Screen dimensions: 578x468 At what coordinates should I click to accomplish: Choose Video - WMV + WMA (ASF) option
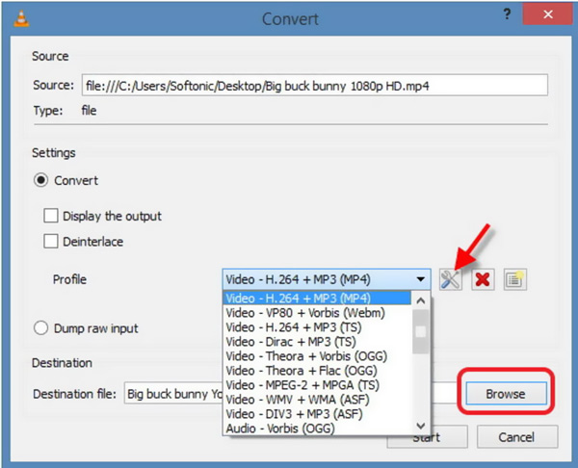tap(317, 400)
